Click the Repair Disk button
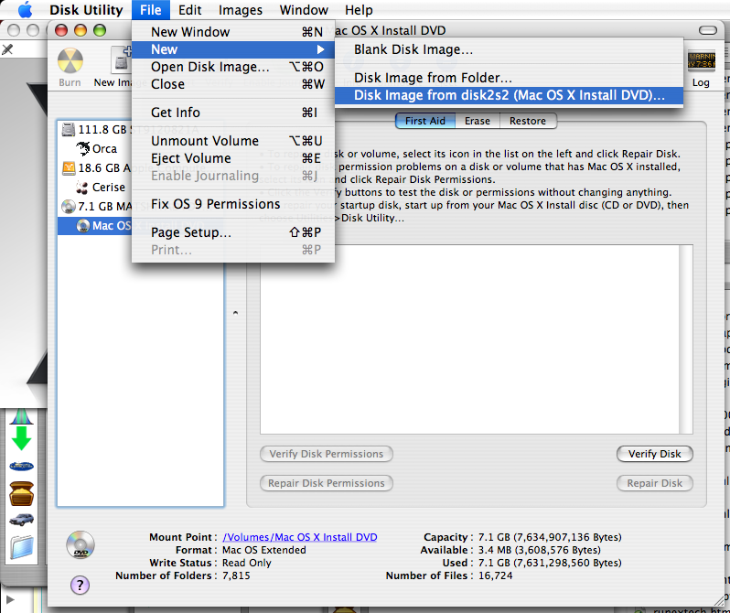 point(655,483)
